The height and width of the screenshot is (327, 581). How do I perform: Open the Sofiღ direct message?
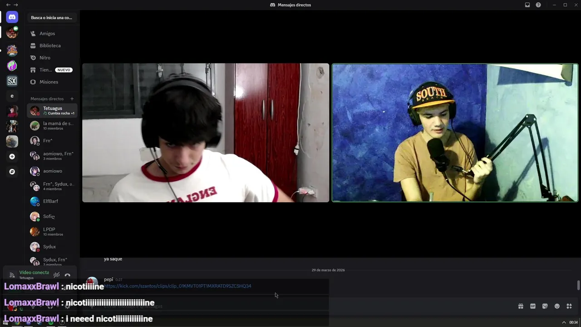coord(52,216)
